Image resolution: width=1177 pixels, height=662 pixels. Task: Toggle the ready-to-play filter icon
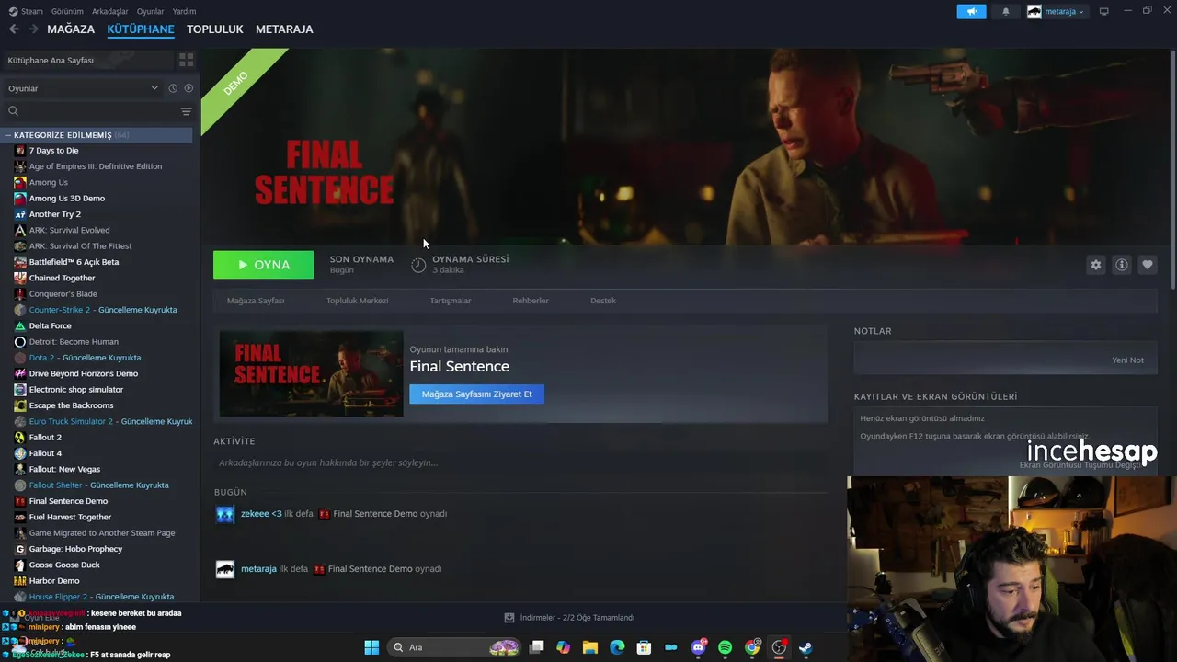pyautogui.click(x=189, y=88)
